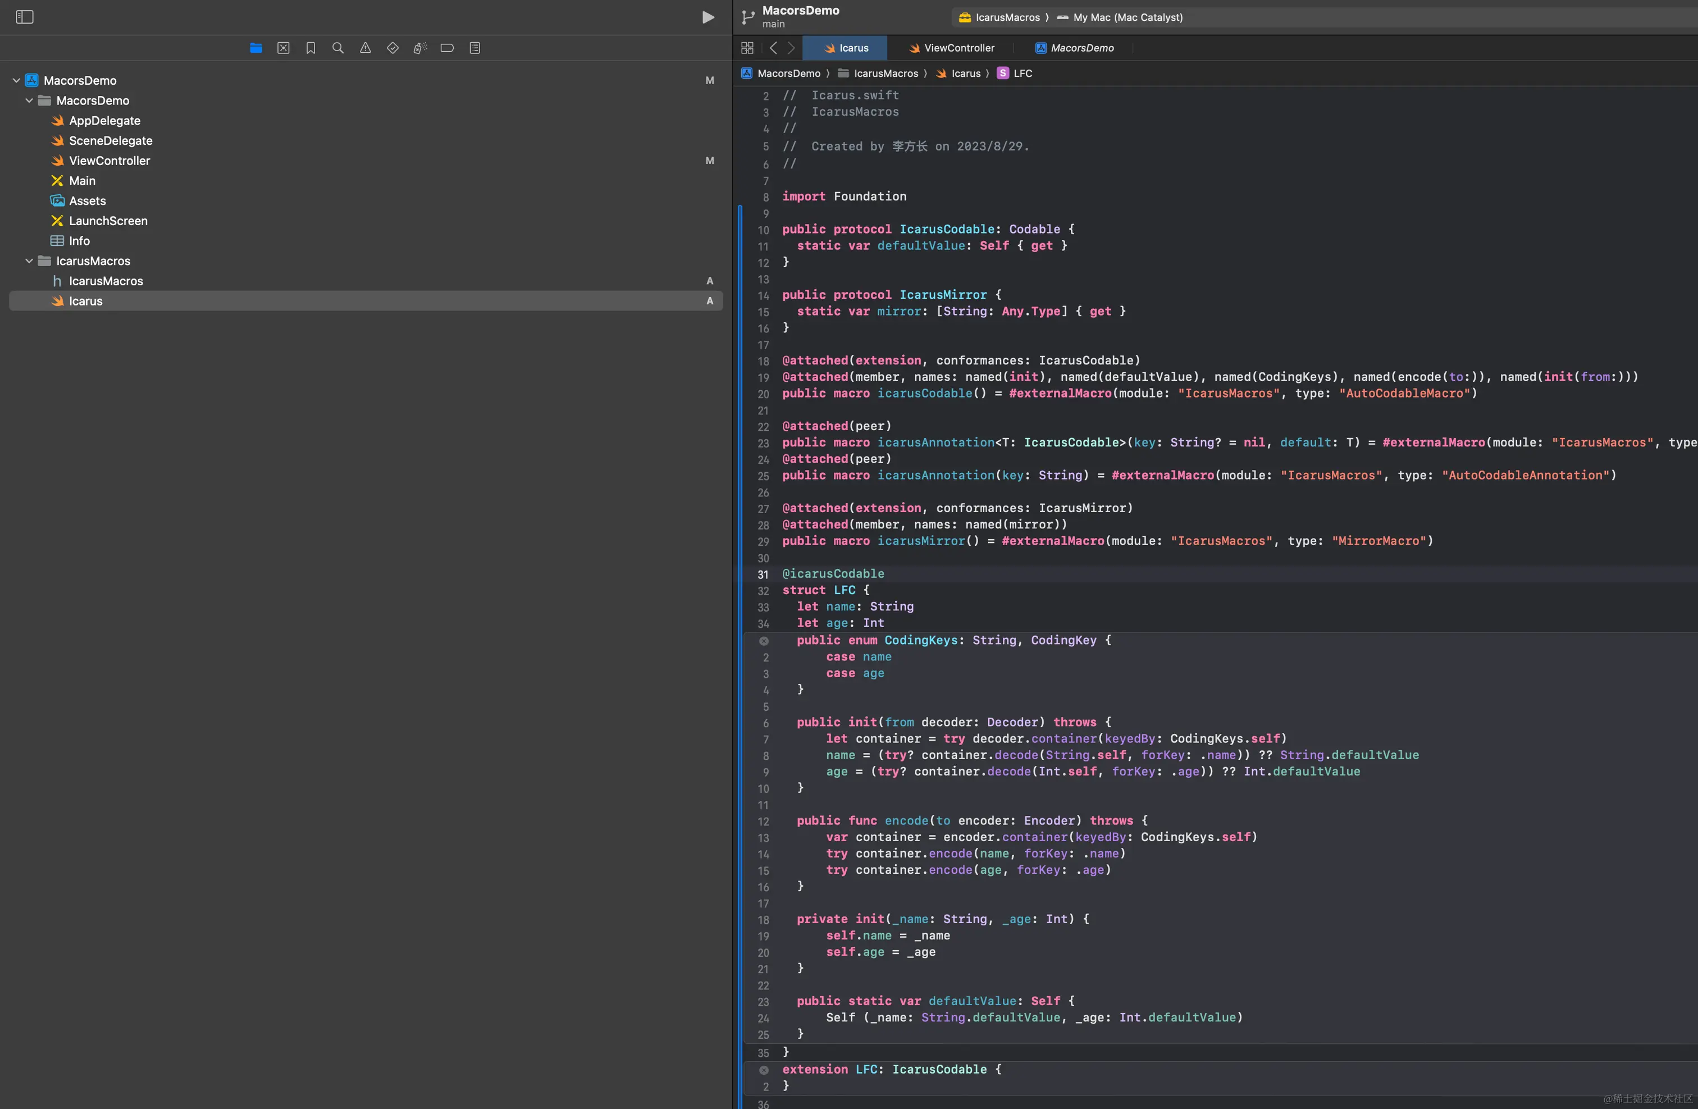The image size is (1698, 1109).
Task: Open the Source Control navigator icon
Action: coord(283,48)
